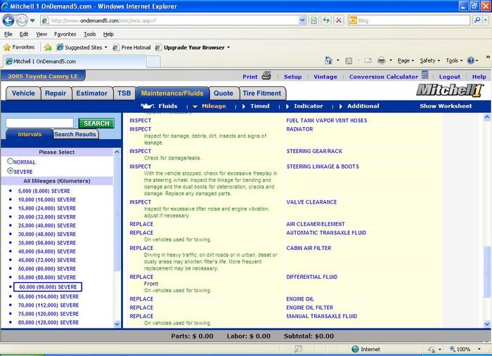492x356 pixels.
Task: Click the printer icon next to Print
Action: (x=266, y=77)
